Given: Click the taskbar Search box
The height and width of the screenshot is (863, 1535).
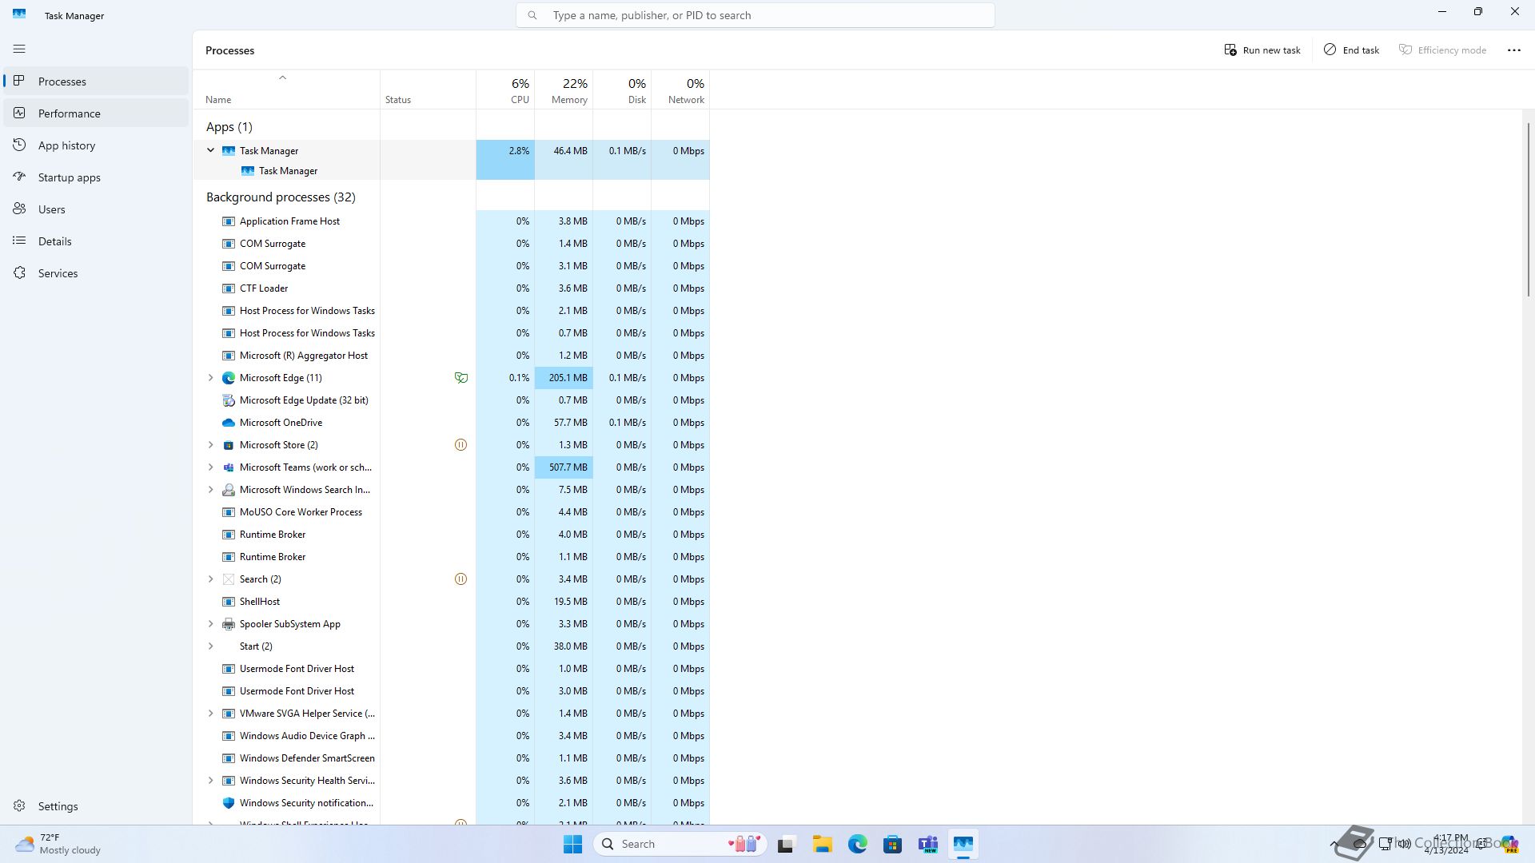Looking at the screenshot, I should (x=680, y=844).
